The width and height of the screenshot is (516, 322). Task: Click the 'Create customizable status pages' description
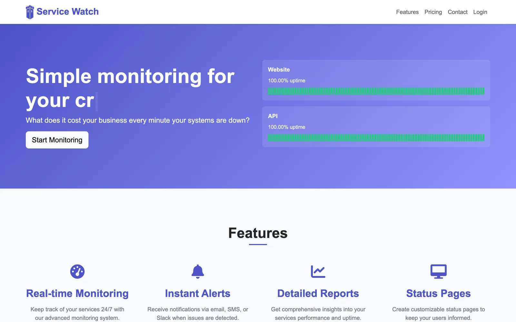439,314
